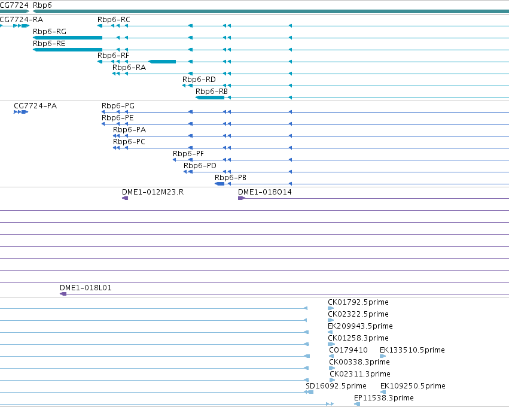The image size is (509, 407).
Task: Select transcript label Rbp6-RA
Action: click(129, 68)
